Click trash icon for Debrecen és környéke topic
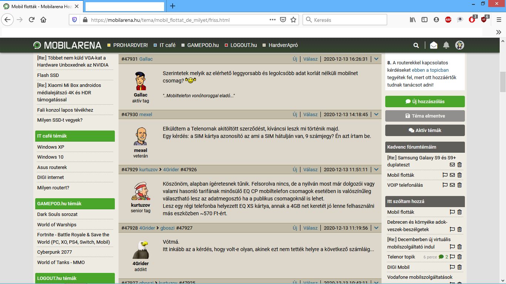The image size is (506, 284). [460, 229]
